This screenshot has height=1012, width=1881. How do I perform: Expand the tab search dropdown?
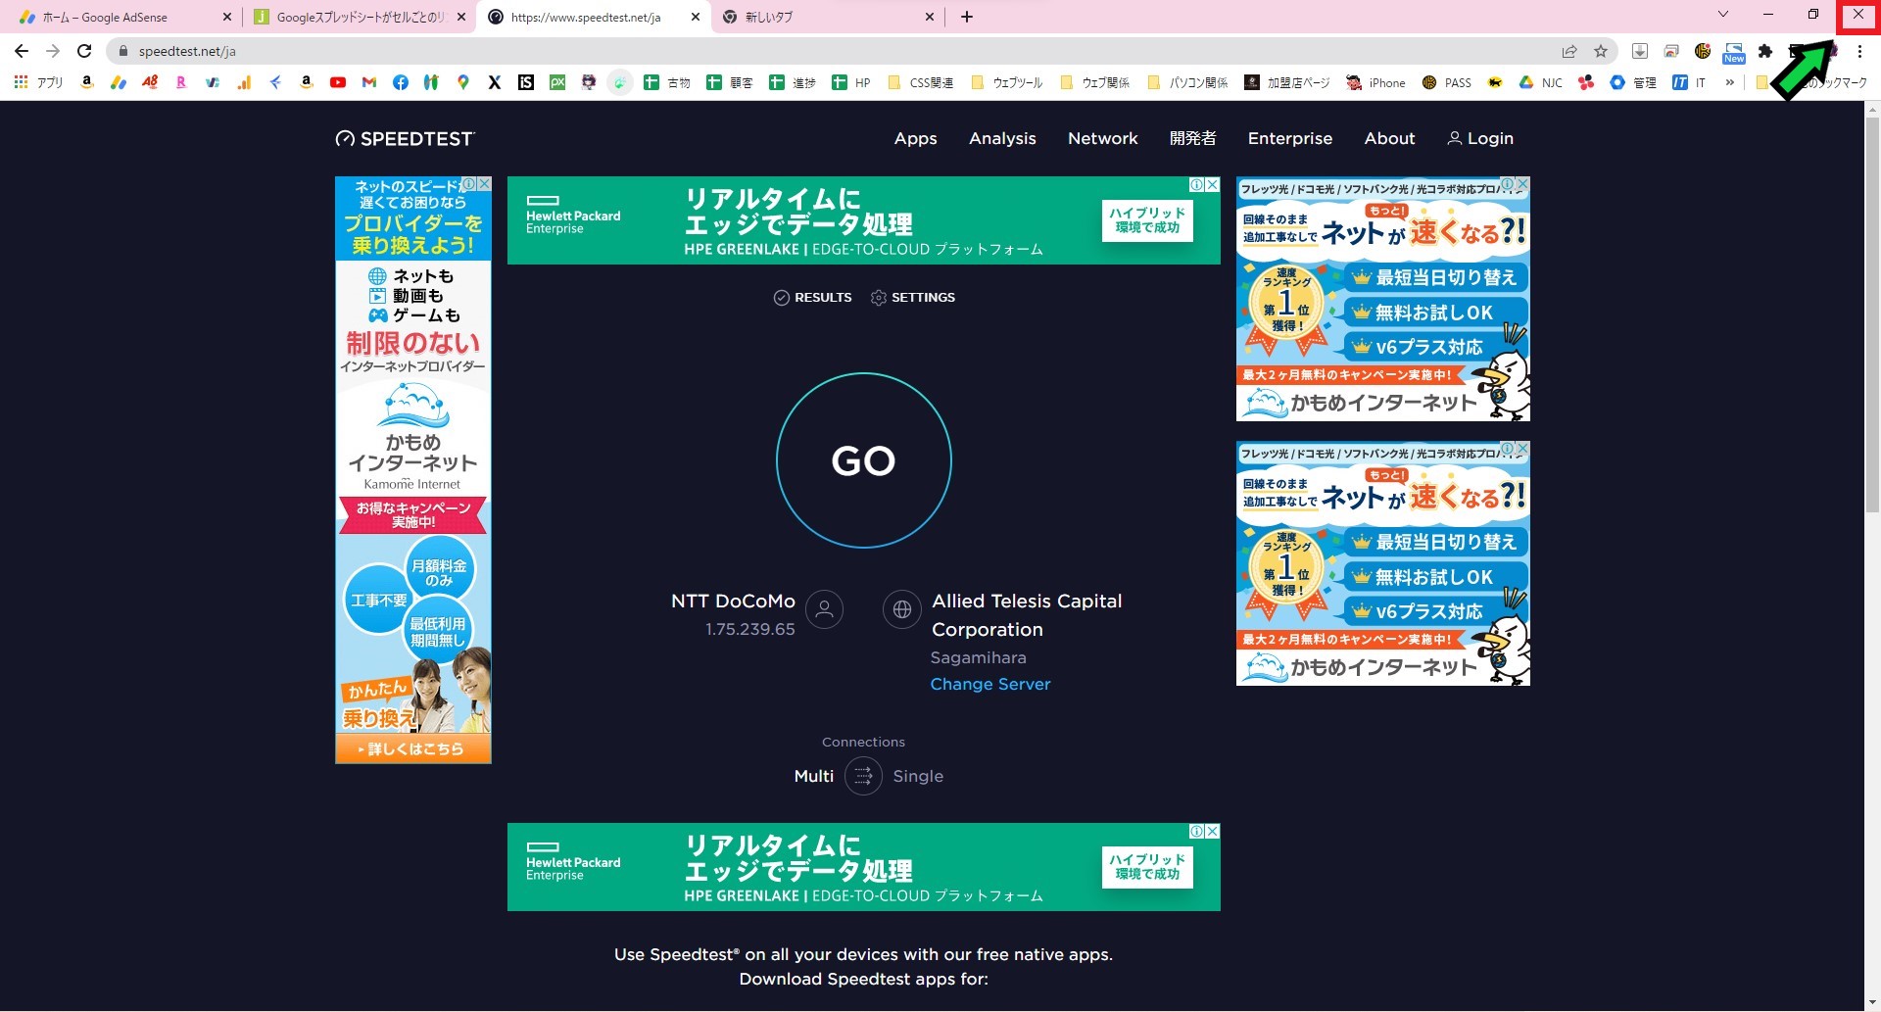(1723, 14)
